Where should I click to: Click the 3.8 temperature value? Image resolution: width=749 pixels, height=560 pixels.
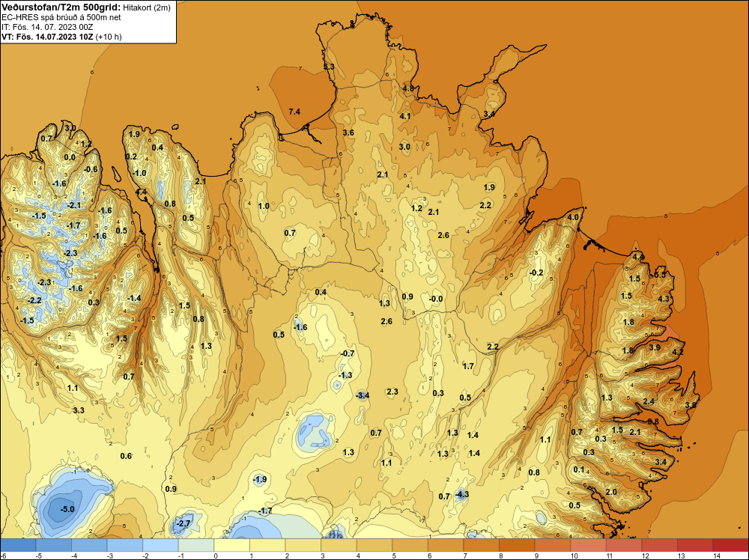(x=691, y=405)
